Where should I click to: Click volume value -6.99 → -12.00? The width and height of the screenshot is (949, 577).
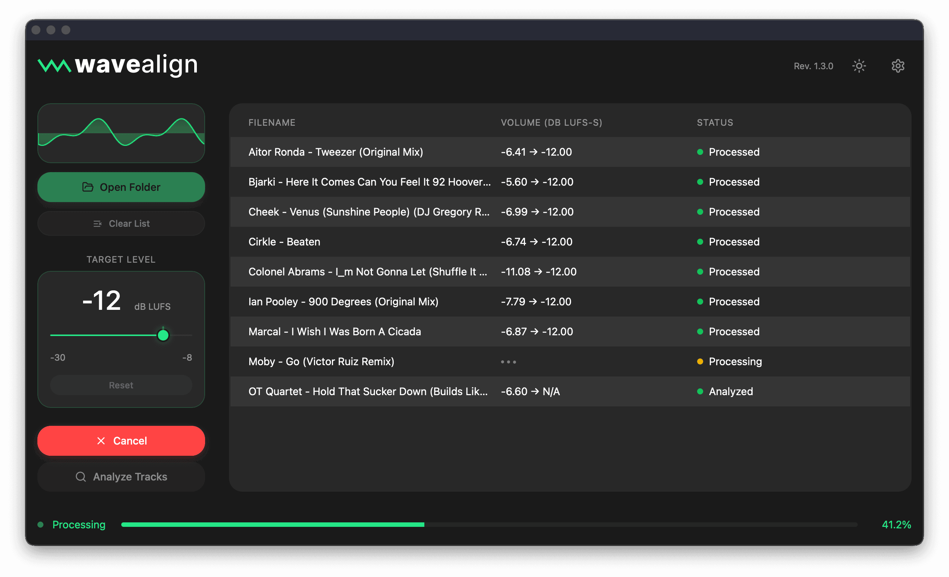[x=537, y=212]
